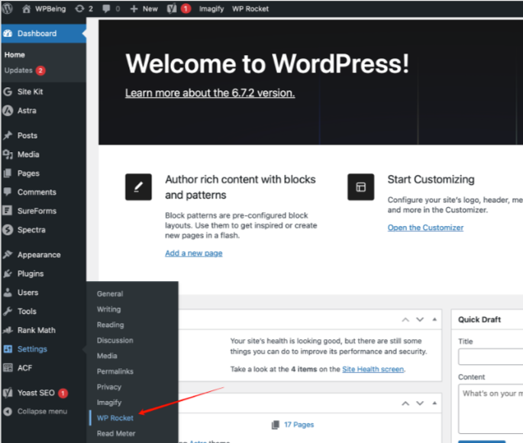This screenshot has height=443, width=523.
Task: Toggle At a Glance panel with triangle
Action: [434, 403]
